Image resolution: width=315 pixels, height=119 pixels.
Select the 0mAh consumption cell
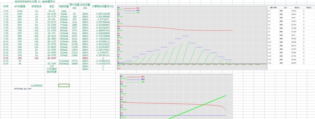[64, 11]
